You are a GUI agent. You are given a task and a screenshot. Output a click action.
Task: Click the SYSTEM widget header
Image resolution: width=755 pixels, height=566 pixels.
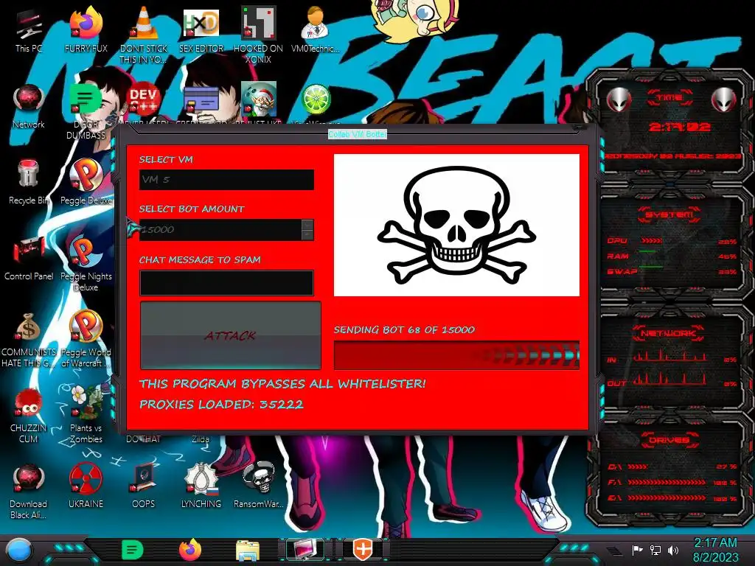[668, 214]
